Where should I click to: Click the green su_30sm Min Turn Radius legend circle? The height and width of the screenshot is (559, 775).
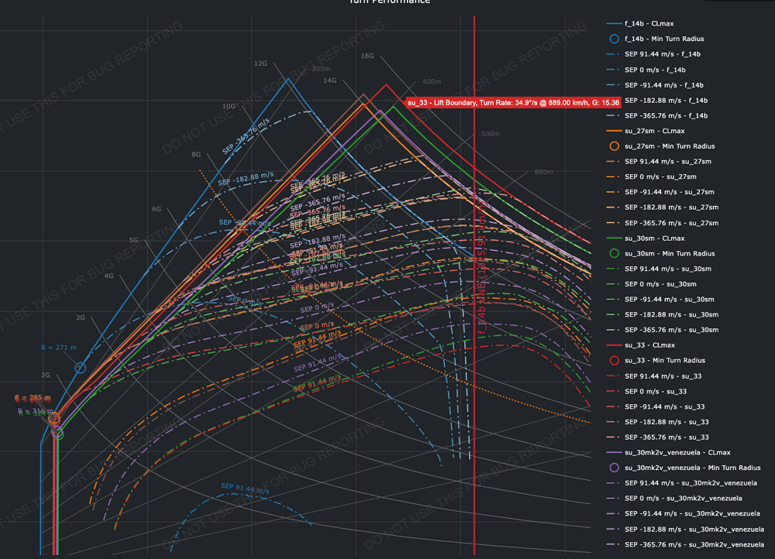pyautogui.click(x=615, y=253)
